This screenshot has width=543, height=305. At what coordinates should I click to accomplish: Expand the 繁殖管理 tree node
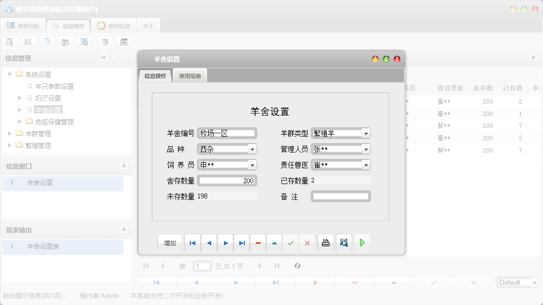[9, 145]
